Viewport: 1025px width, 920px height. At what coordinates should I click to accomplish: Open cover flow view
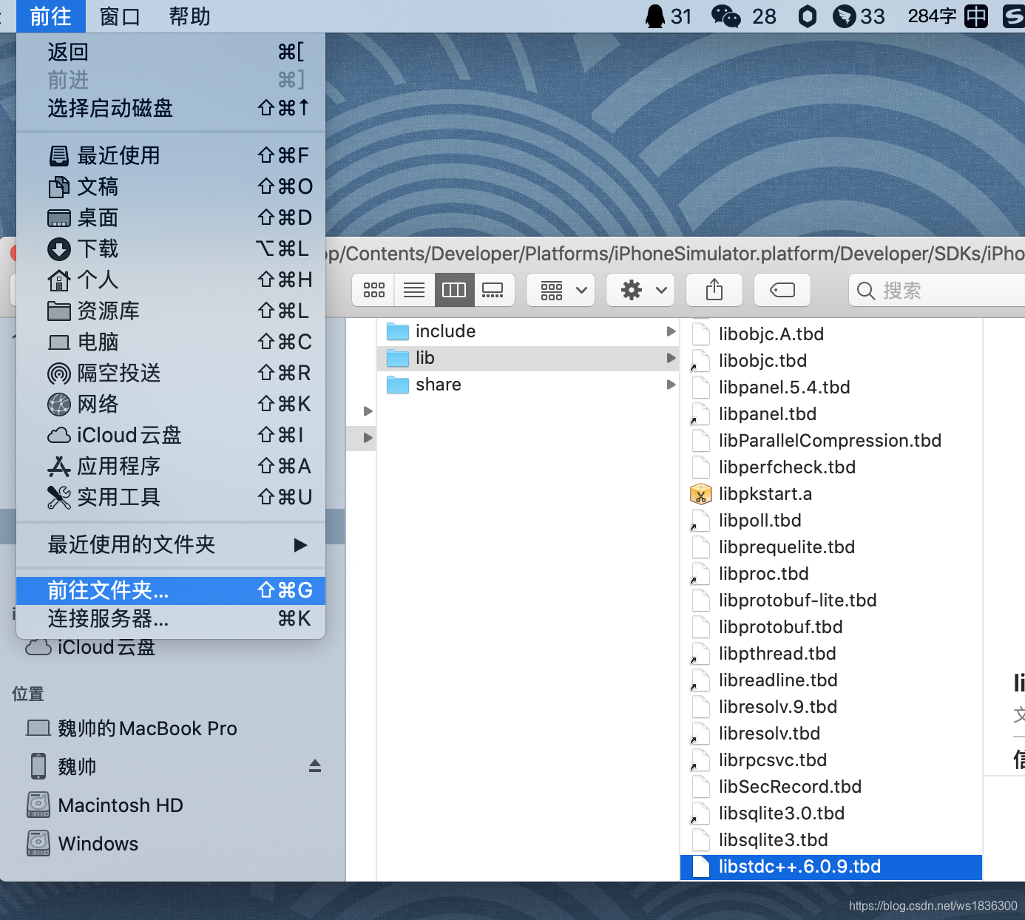[x=493, y=290]
